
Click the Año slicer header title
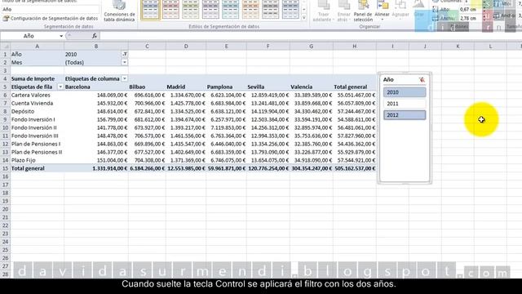(x=388, y=80)
